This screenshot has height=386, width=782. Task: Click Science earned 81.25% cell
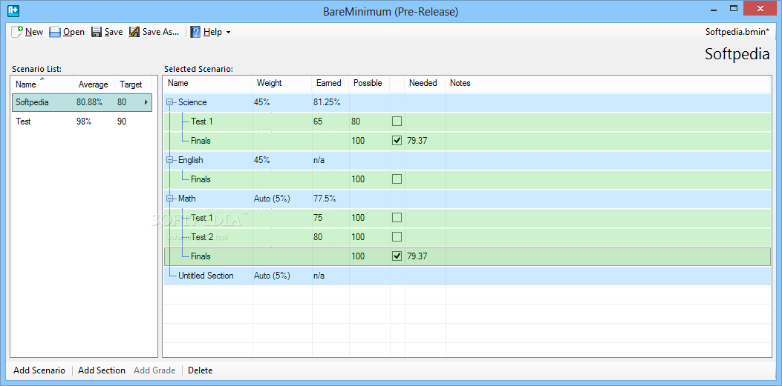pos(327,102)
